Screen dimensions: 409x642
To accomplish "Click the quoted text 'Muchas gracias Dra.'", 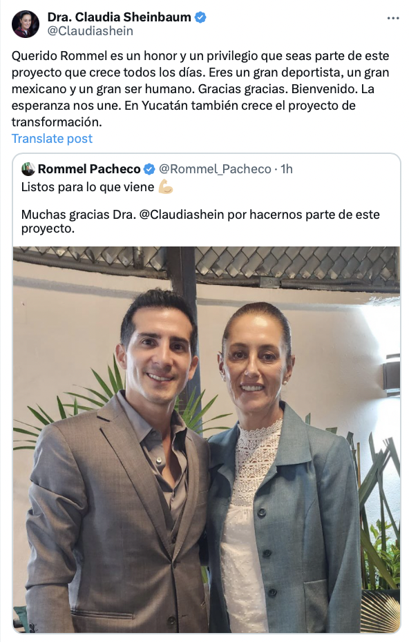I will click(x=78, y=214).
